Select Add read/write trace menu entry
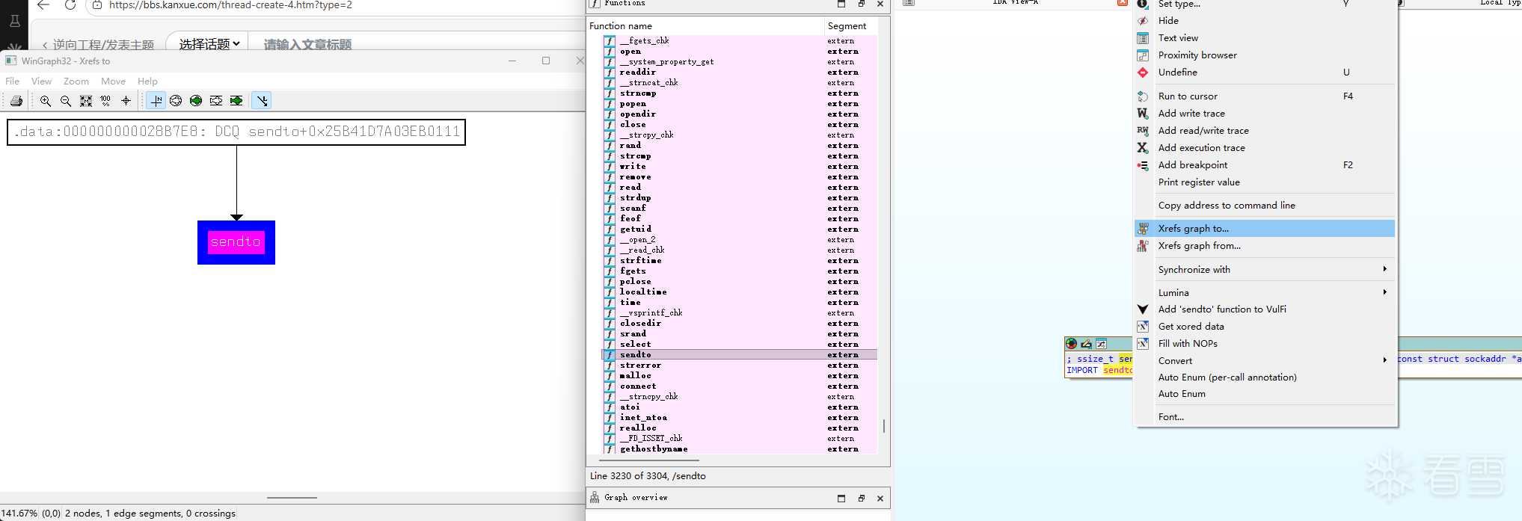The width and height of the screenshot is (1522, 521). tap(1265, 131)
